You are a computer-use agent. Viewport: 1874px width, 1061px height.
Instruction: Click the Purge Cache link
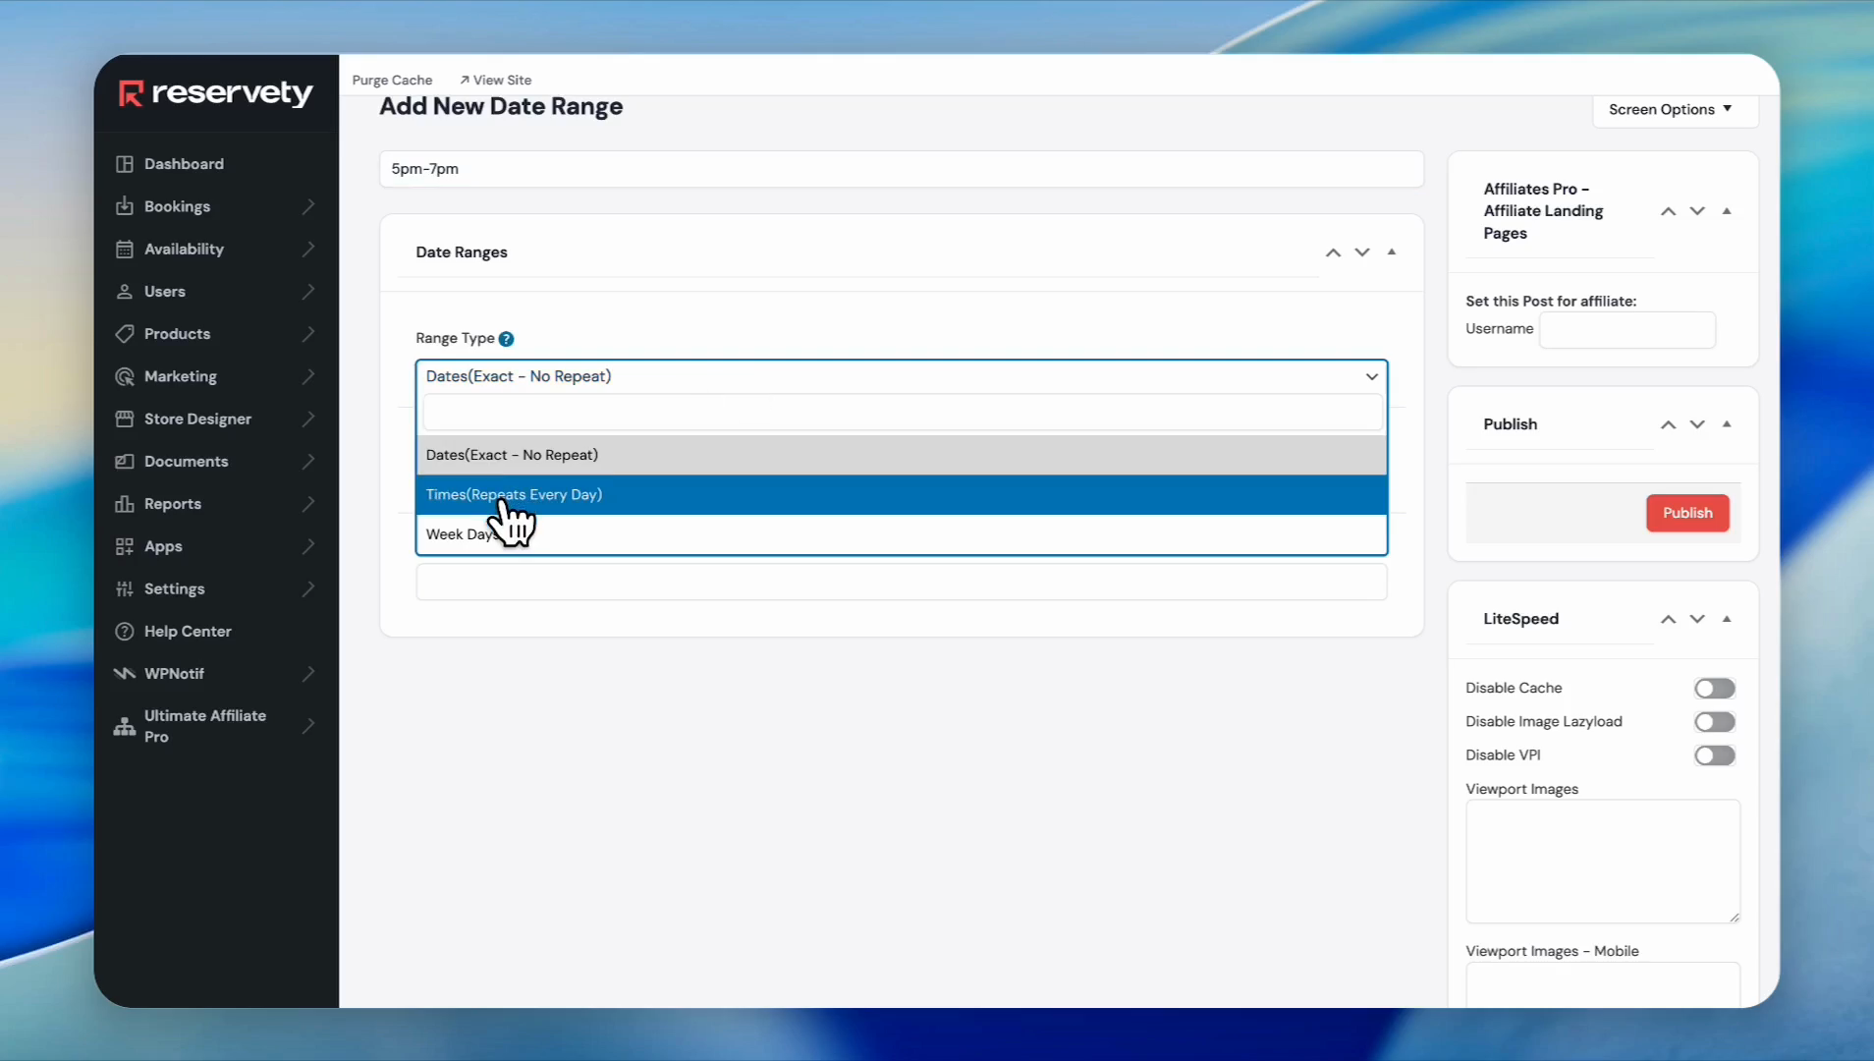click(392, 81)
